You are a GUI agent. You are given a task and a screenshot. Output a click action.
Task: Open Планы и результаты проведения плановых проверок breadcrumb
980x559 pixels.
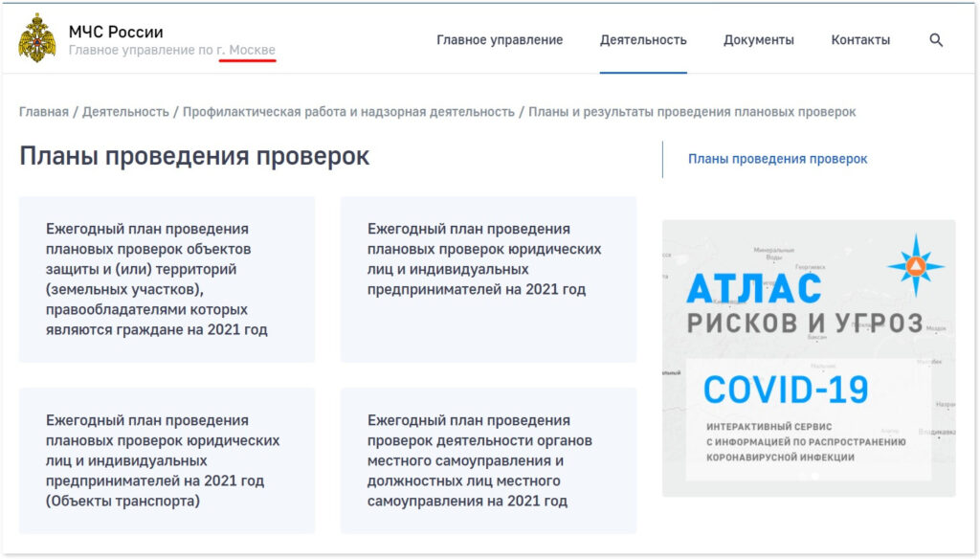pyautogui.click(x=692, y=112)
